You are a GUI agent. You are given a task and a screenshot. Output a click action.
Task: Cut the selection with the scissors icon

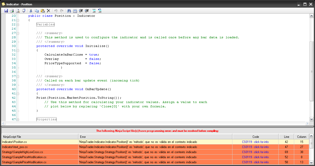click(31, 11)
